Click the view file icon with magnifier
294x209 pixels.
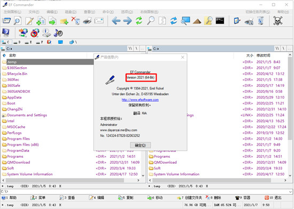pos(18,21)
